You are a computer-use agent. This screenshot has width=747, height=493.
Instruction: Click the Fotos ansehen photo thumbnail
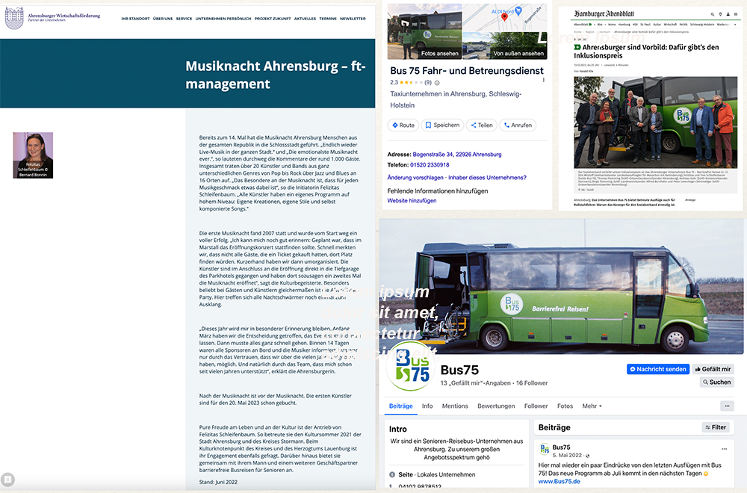click(424, 31)
